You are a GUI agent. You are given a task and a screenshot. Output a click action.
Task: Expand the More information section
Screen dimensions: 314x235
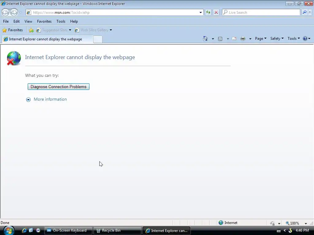pyautogui.click(x=28, y=99)
